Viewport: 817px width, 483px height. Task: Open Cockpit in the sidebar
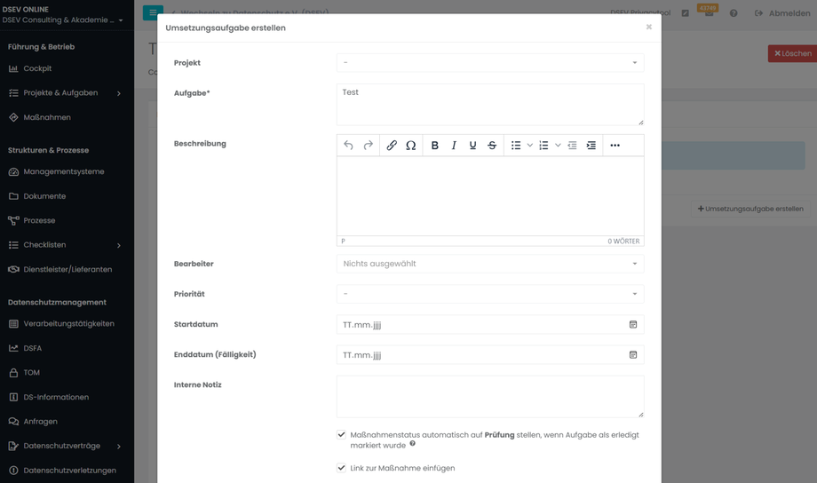pos(37,68)
